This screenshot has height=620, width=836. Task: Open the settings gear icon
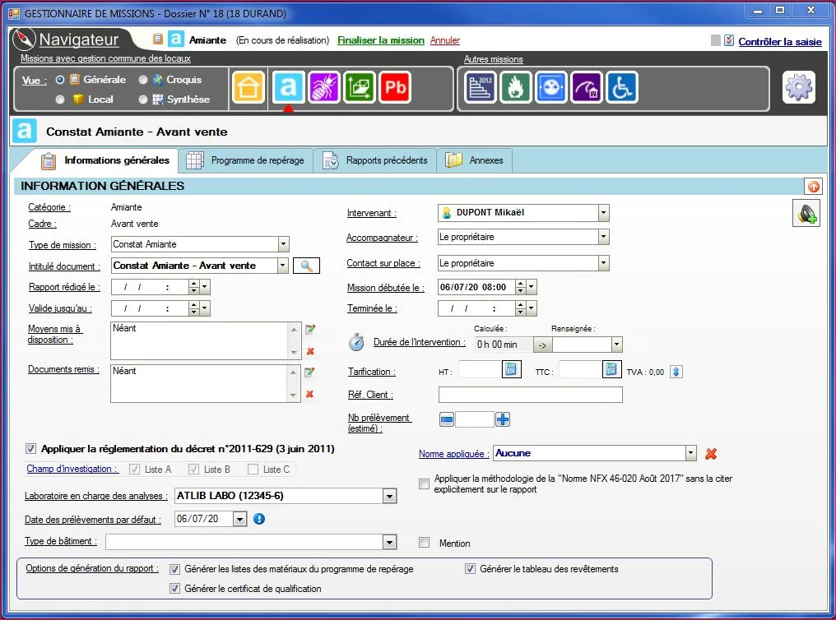pos(798,87)
